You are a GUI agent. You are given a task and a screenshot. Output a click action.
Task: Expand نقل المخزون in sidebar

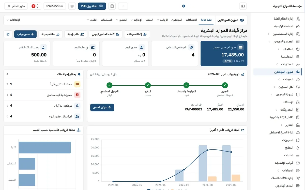(x=274, y=87)
